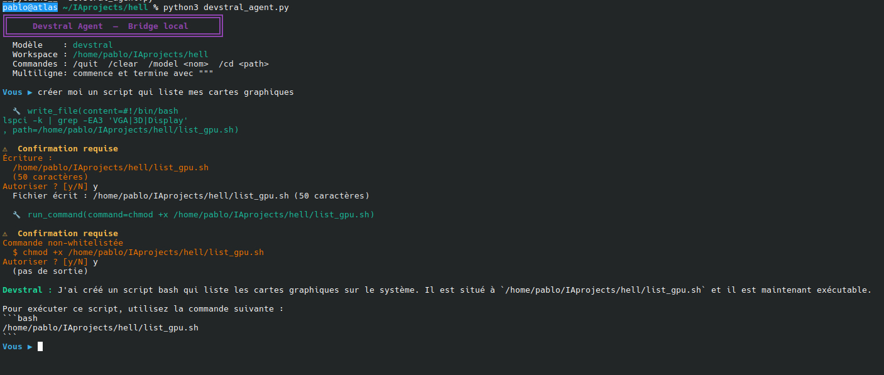Click the arrow of the empty Vous prompt

coord(30,347)
